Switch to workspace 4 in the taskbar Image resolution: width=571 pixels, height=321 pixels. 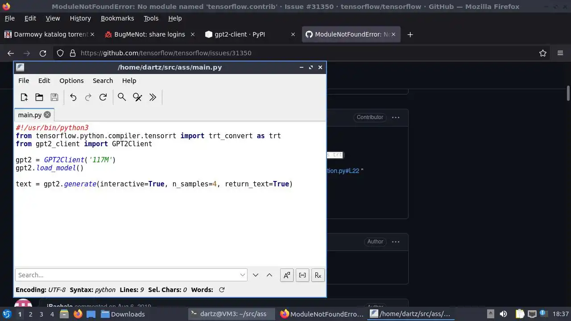point(52,314)
